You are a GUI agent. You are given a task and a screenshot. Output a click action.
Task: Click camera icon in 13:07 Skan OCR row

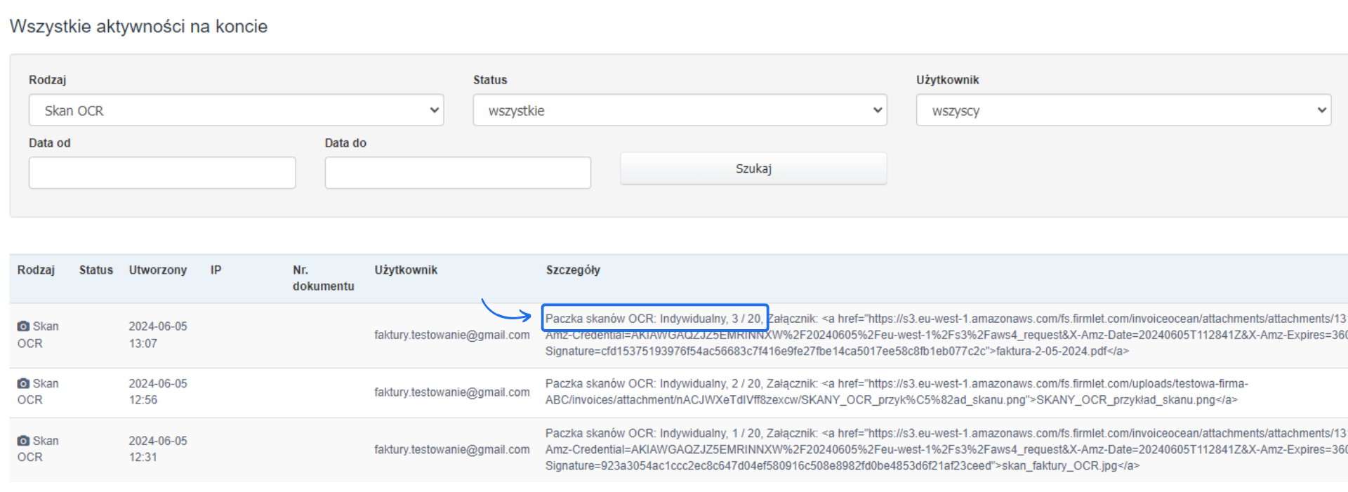[x=23, y=326]
